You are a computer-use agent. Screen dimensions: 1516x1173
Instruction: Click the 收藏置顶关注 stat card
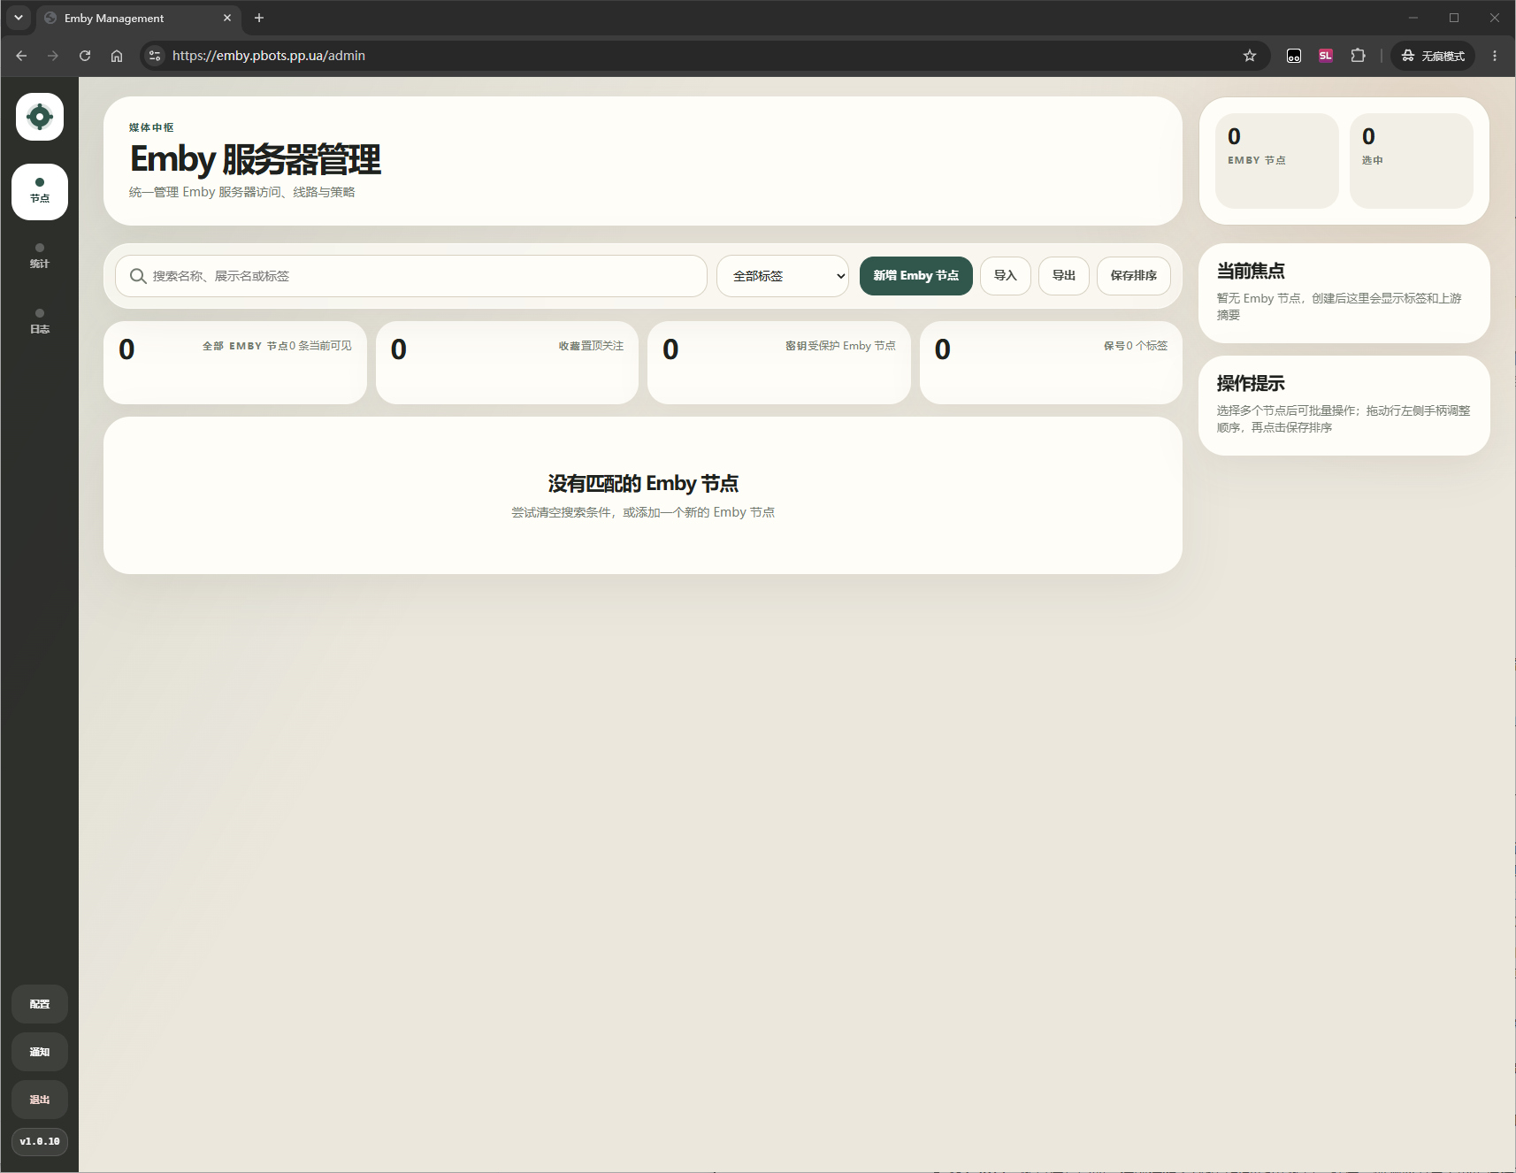(507, 363)
